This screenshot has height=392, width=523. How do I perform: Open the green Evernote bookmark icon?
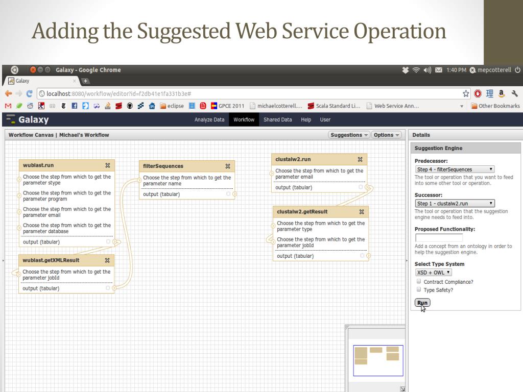pyautogui.click(x=19, y=106)
